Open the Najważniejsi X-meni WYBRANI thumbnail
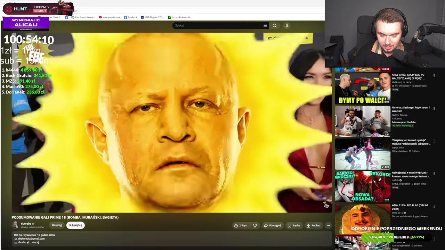Viewport: 445px width, 250px height. click(x=363, y=186)
